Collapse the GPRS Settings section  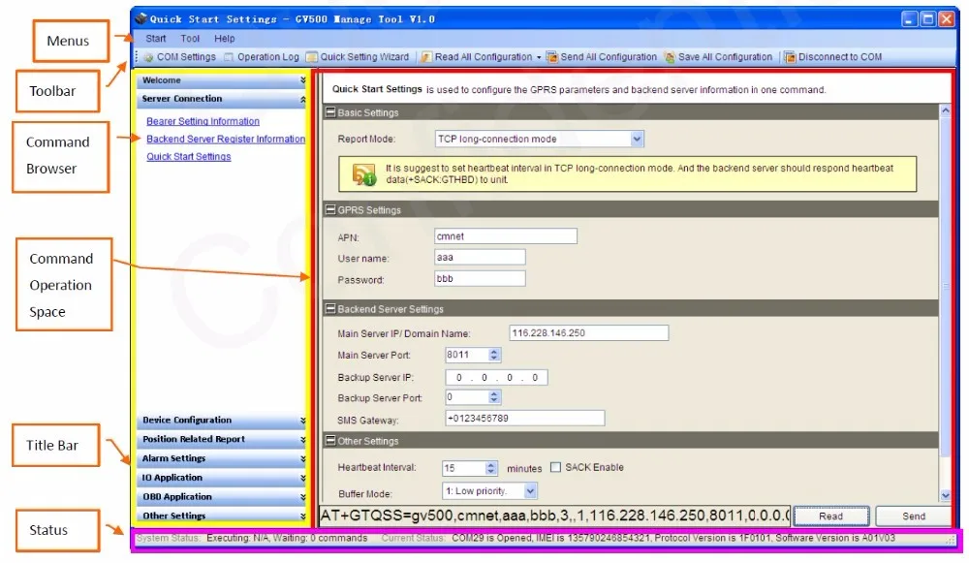coord(330,210)
